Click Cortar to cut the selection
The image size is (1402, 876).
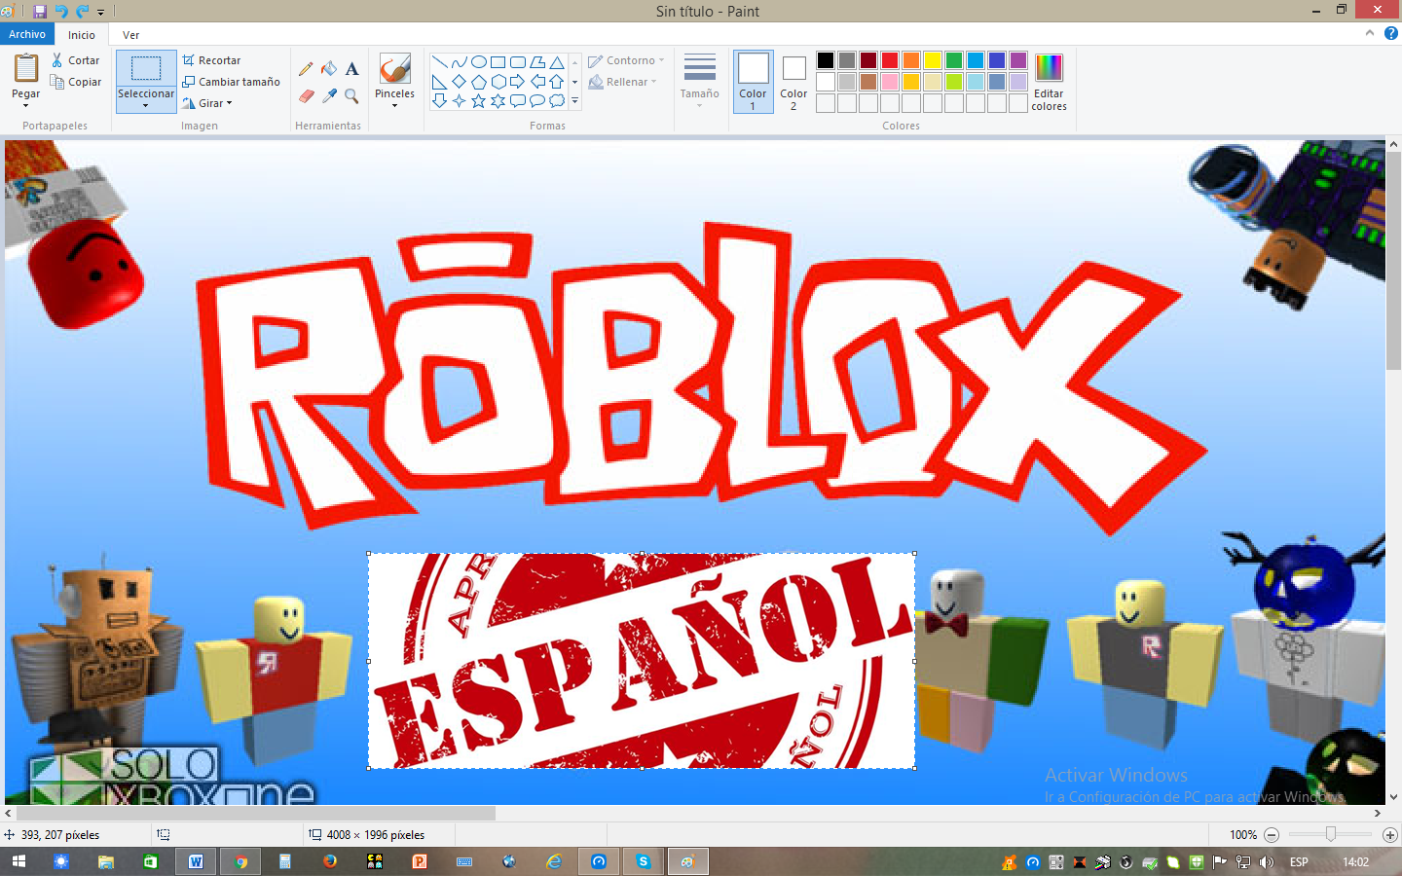(x=76, y=60)
